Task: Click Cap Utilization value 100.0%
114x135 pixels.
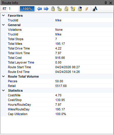Action: coord(61,114)
